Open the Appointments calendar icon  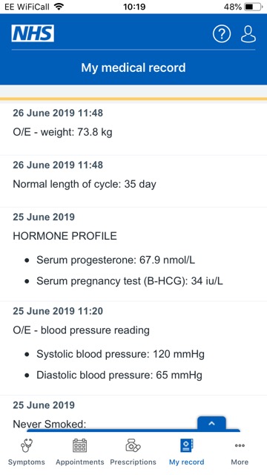pyautogui.click(x=79, y=445)
